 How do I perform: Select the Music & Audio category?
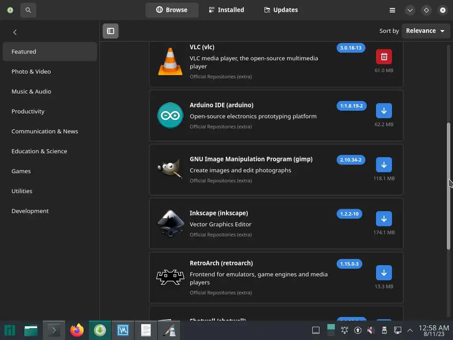click(x=50, y=91)
